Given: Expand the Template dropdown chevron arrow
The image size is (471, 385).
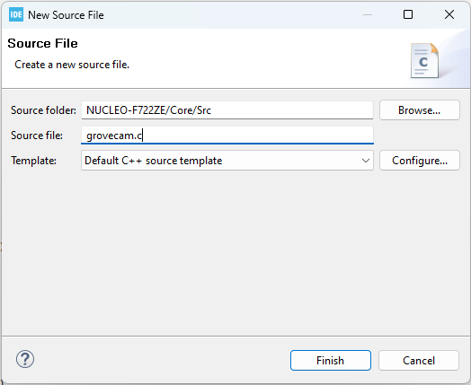Looking at the screenshot, I should click(x=366, y=161).
